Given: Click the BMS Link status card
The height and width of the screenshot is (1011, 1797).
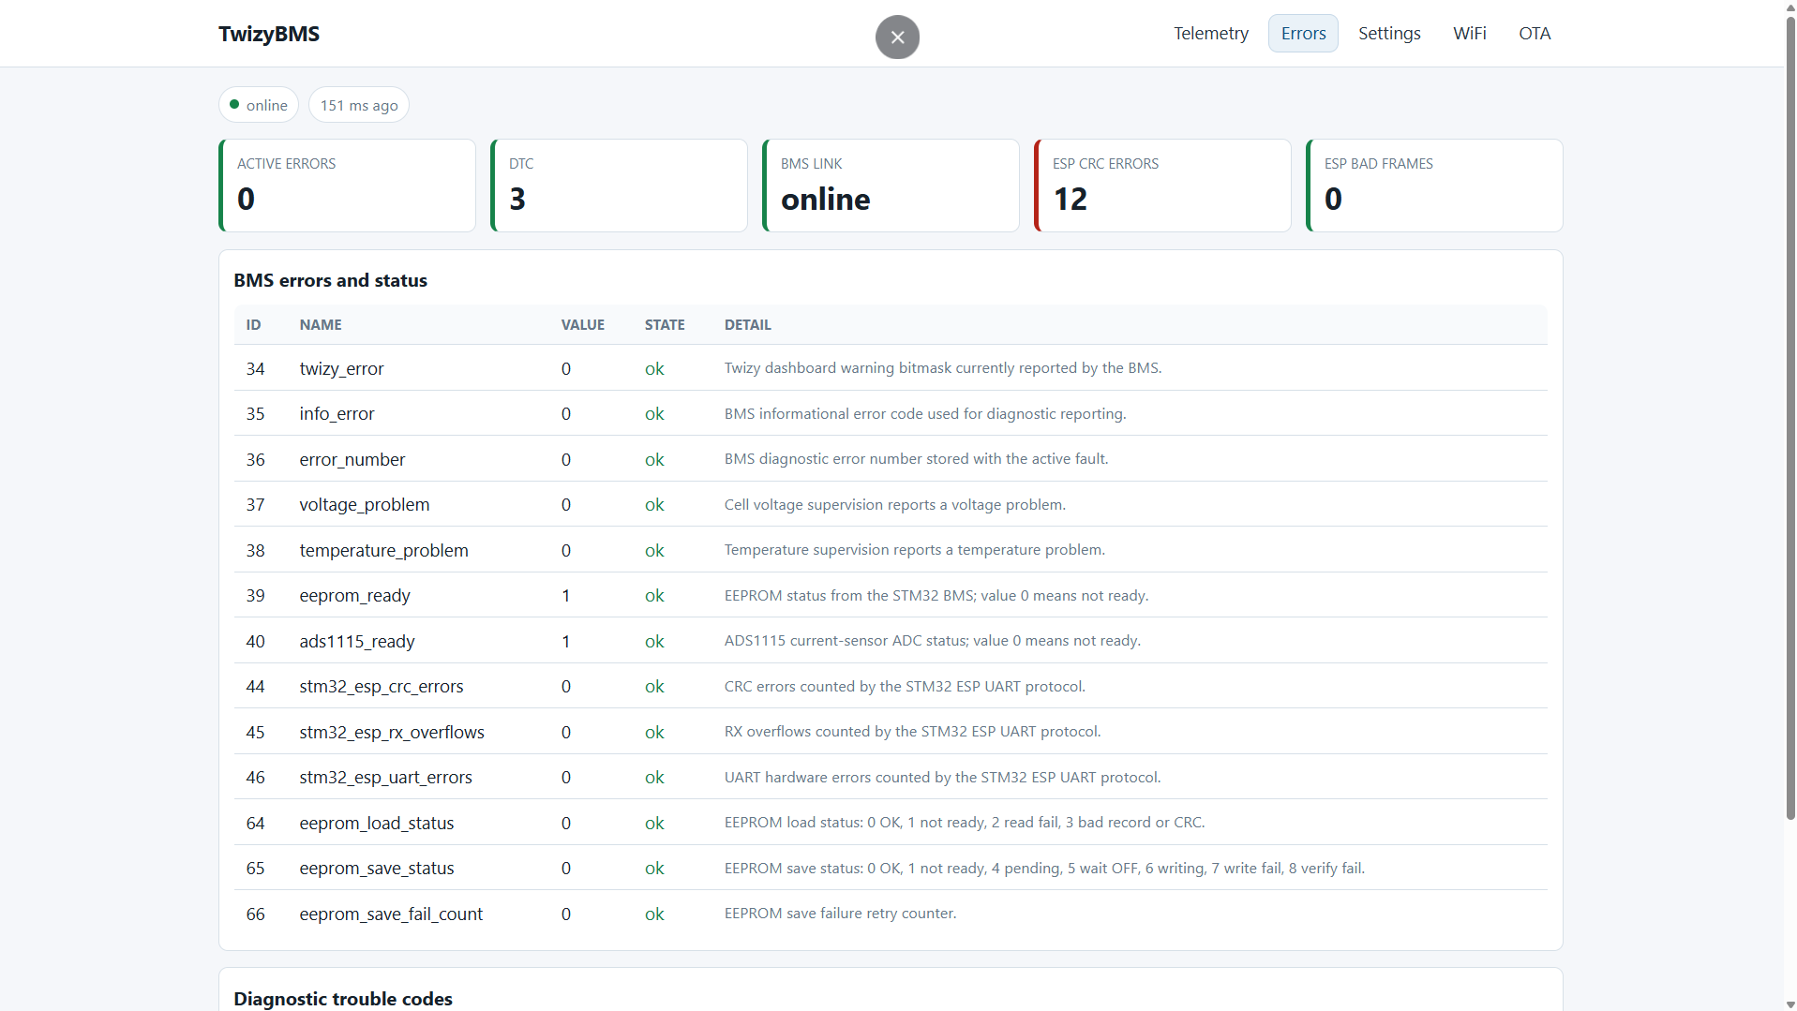Looking at the screenshot, I should pos(891,186).
